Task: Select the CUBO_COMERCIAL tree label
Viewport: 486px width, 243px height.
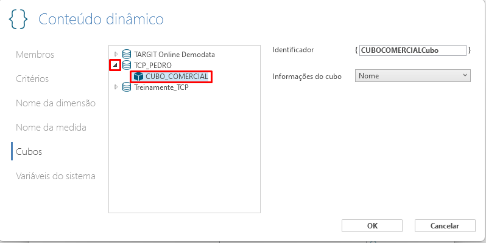Action: coord(177,77)
